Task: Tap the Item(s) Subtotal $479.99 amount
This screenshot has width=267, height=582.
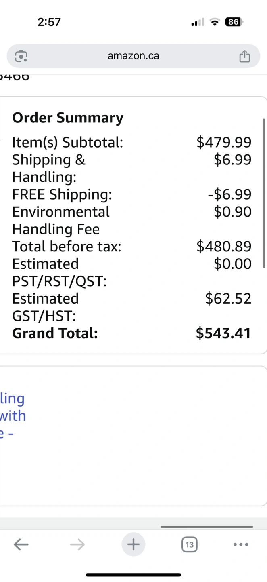Action: pos(224,142)
